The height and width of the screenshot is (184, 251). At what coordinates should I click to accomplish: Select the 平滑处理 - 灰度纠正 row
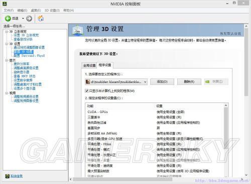(155, 155)
